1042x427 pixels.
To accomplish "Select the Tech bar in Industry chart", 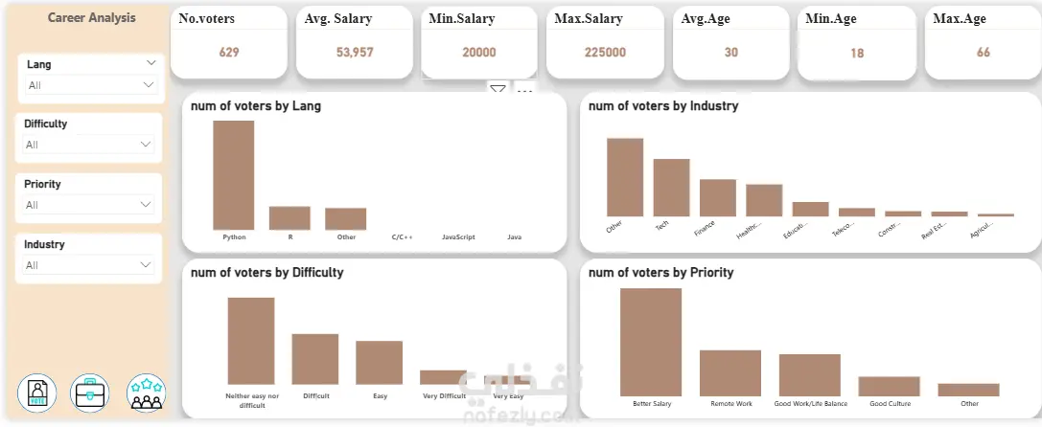I will (x=671, y=188).
